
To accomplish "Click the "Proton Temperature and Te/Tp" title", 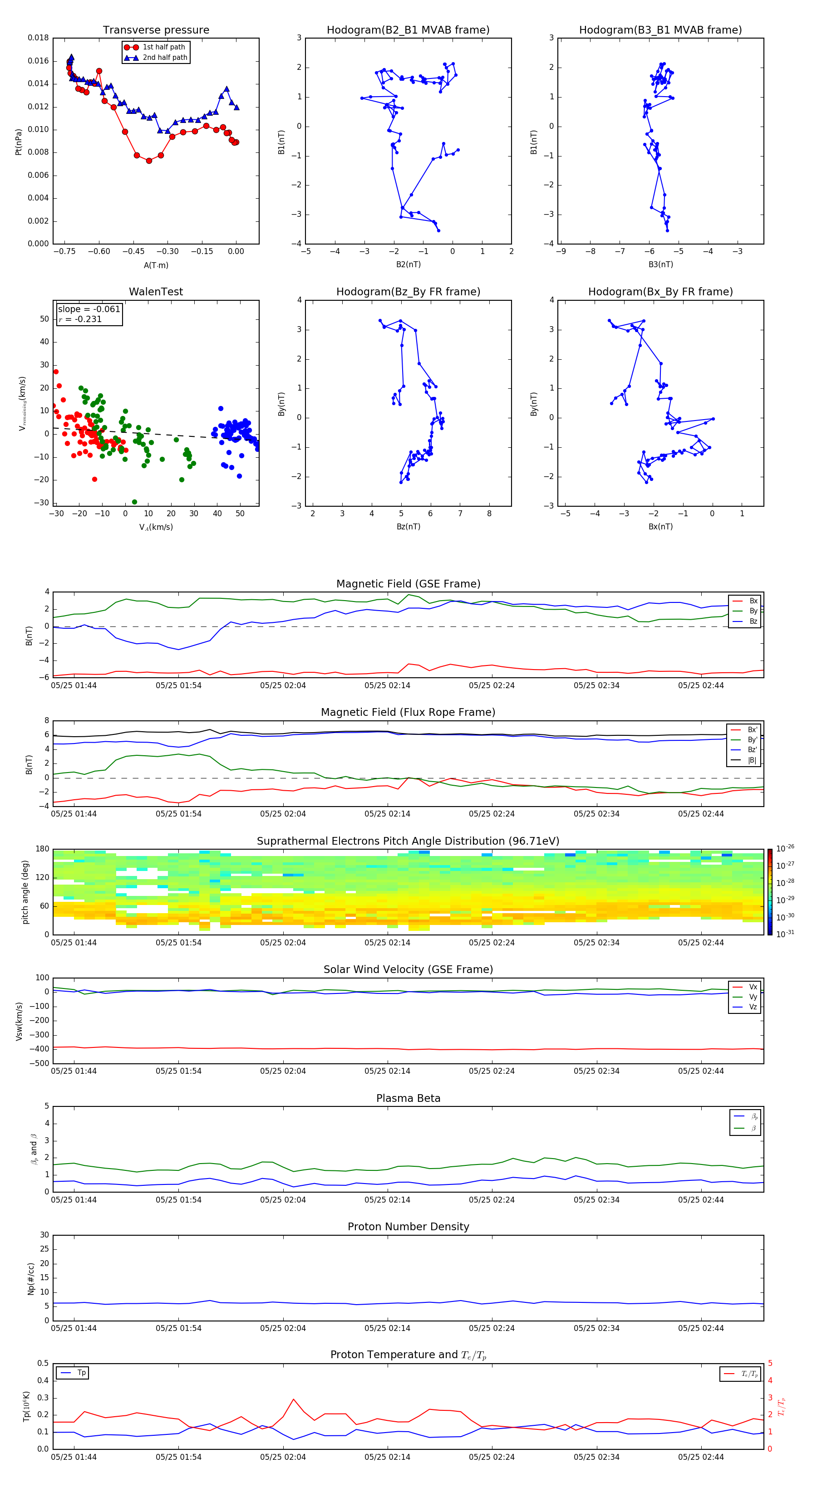I will pos(408,1355).
